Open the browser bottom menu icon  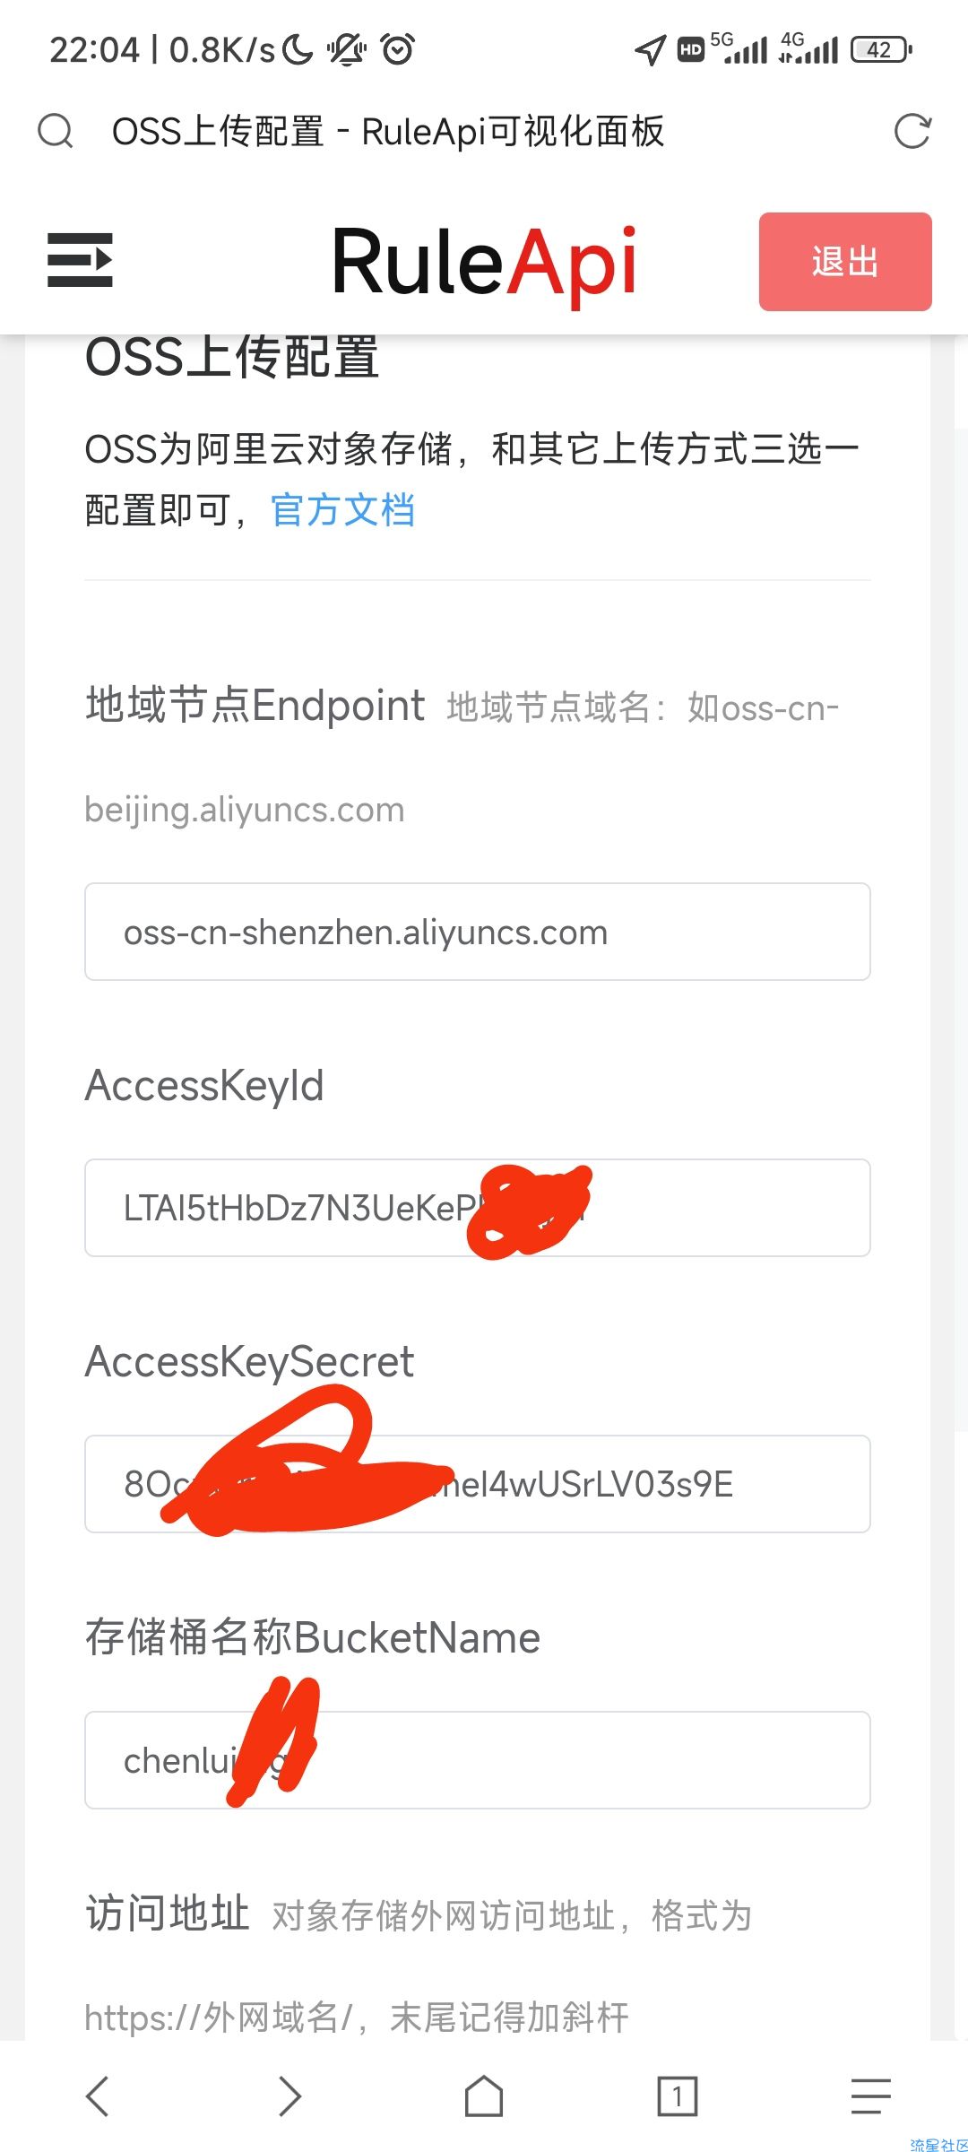[x=871, y=2096]
